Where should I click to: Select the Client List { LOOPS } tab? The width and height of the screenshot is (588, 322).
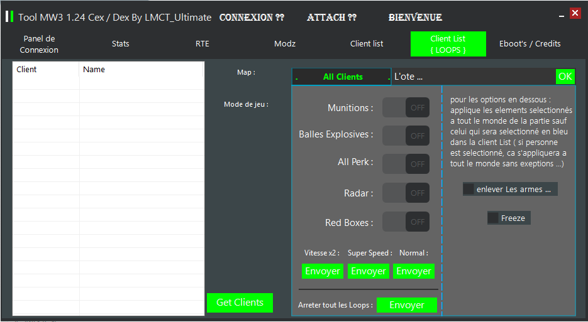(448, 44)
